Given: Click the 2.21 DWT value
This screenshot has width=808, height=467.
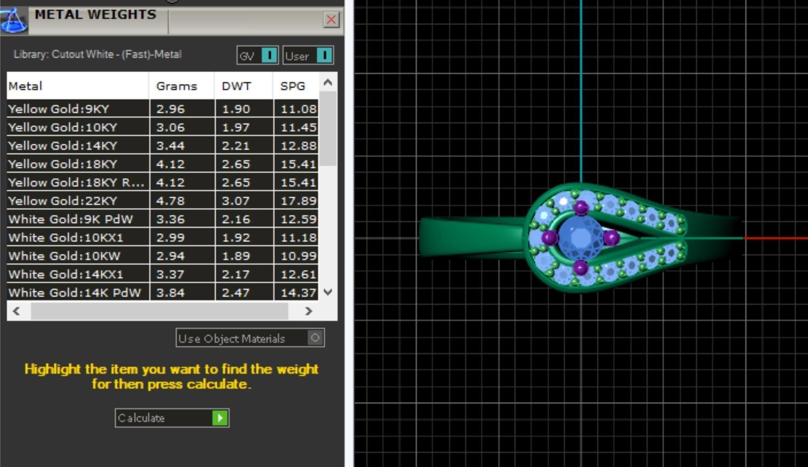Looking at the screenshot, I should tap(236, 146).
